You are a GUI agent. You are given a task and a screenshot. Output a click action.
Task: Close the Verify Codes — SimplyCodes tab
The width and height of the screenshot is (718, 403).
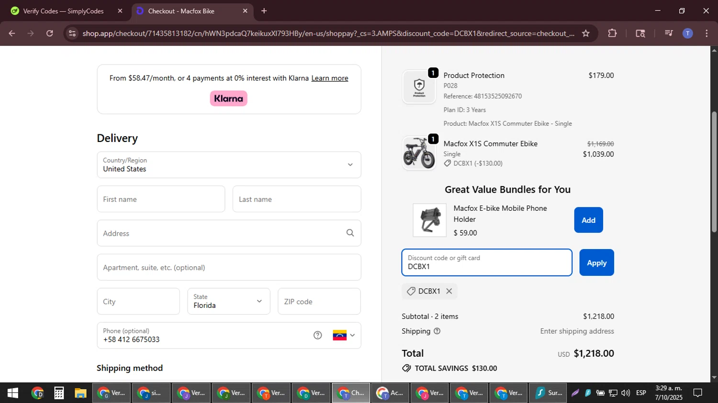click(x=120, y=11)
